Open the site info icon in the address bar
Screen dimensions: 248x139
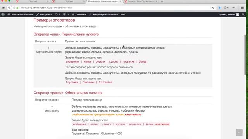click(14, 8)
